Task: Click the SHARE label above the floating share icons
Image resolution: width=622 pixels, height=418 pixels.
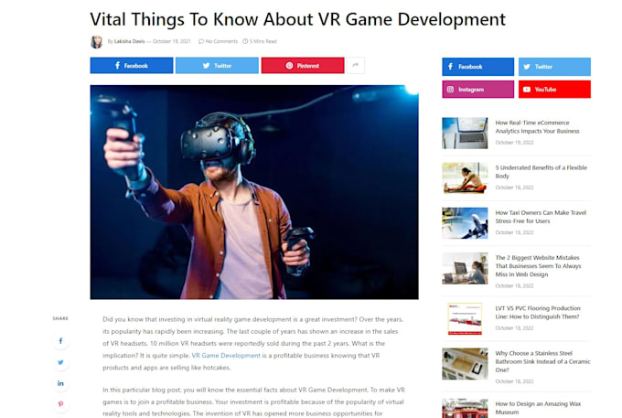Action: [60, 318]
